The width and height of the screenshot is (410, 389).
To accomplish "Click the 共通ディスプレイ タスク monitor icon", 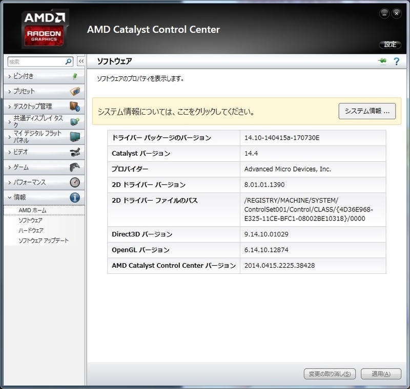I will click(x=75, y=122).
